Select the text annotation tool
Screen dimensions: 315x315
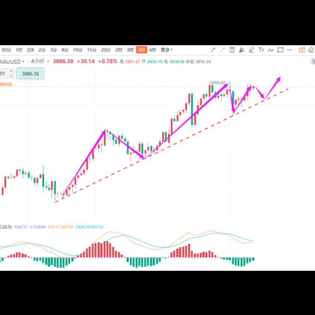coord(261,50)
